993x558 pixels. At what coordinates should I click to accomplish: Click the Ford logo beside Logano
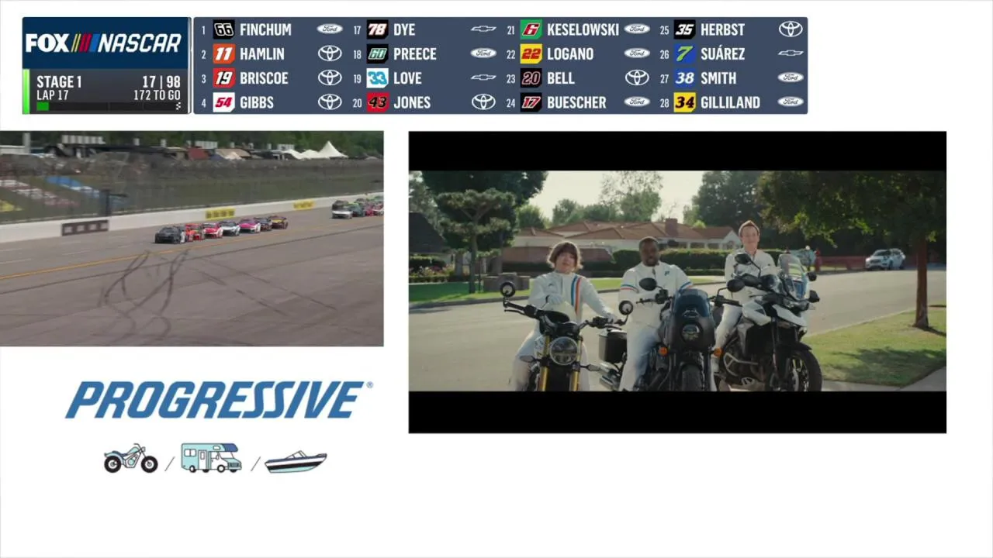tap(637, 53)
